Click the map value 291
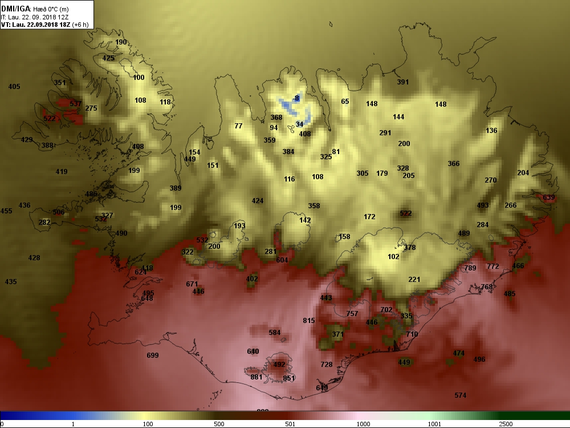This screenshot has width=570, height=428. pyautogui.click(x=385, y=133)
